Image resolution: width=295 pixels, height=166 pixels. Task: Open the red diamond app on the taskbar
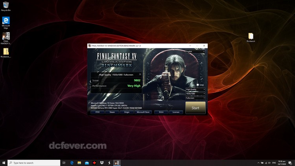(x=94, y=163)
